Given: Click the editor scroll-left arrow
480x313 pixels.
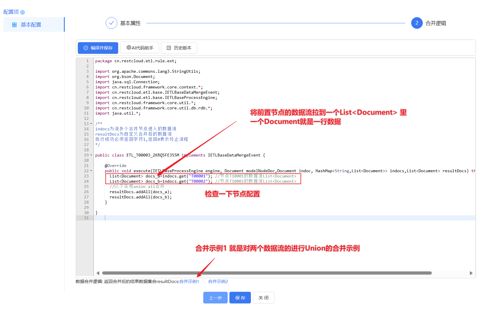Looking at the screenshot, I should (x=98, y=273).
